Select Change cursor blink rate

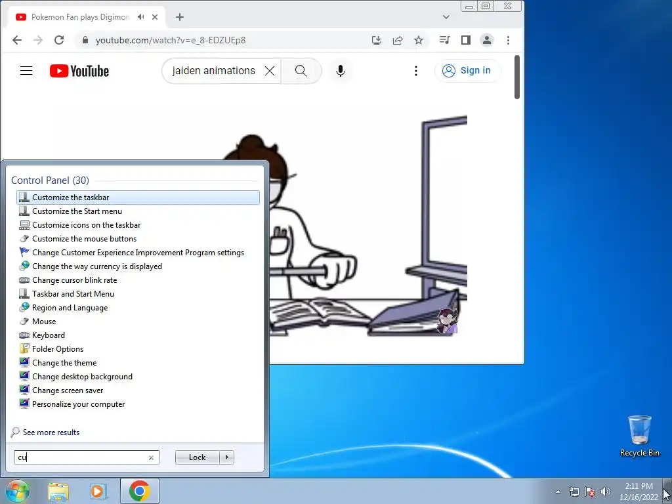(x=138, y=280)
